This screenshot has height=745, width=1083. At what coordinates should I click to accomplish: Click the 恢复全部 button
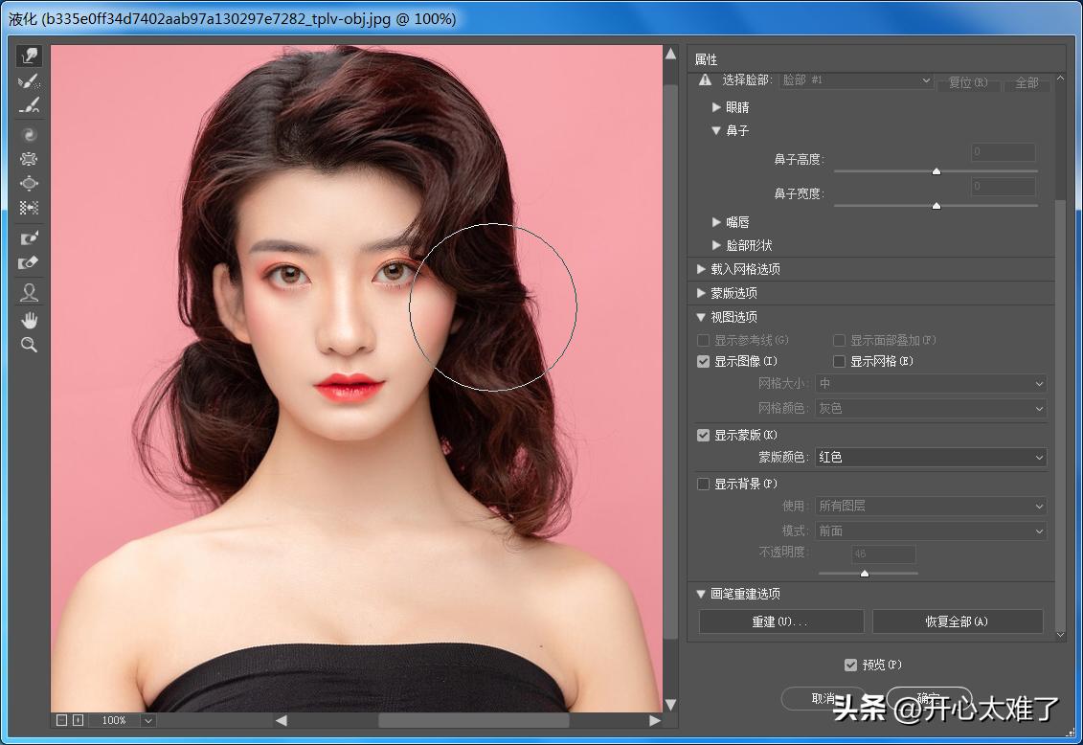click(957, 621)
